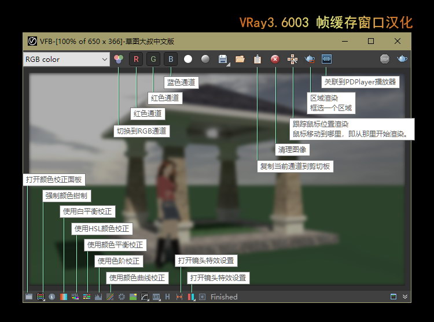Open lens effects settings orange arrows icon

[179, 297]
